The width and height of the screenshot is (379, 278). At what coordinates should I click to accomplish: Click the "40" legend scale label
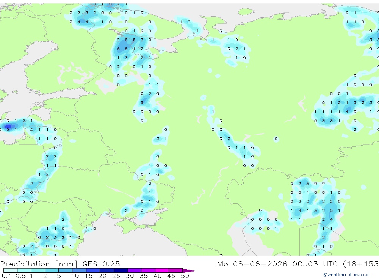(x=157, y=276)
